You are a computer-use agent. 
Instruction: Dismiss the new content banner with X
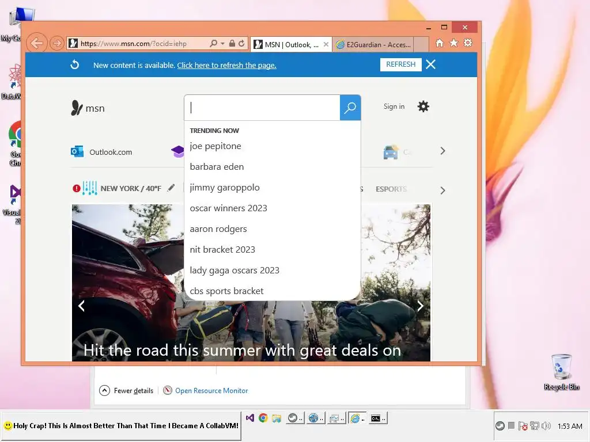point(431,64)
